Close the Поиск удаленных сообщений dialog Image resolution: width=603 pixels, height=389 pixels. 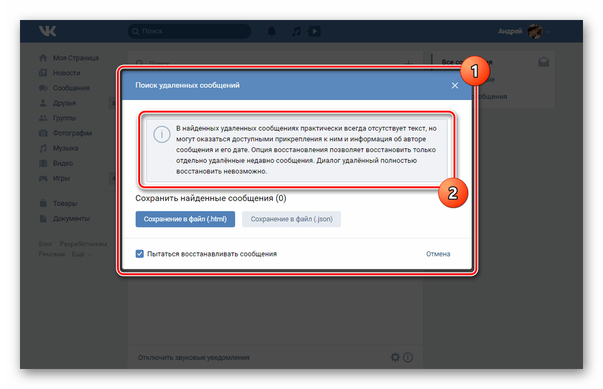point(455,85)
